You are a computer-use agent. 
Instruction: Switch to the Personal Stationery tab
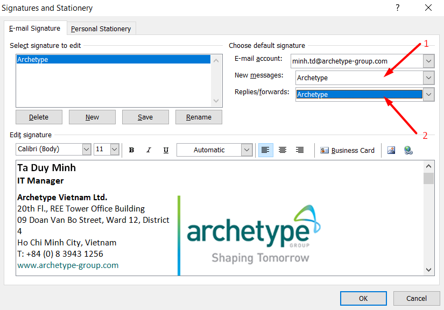point(101,29)
